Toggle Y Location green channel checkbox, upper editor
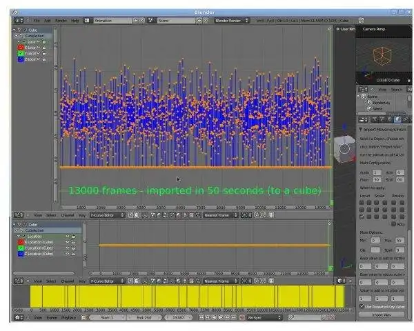The height and width of the screenshot is (331, 414). click(20, 53)
